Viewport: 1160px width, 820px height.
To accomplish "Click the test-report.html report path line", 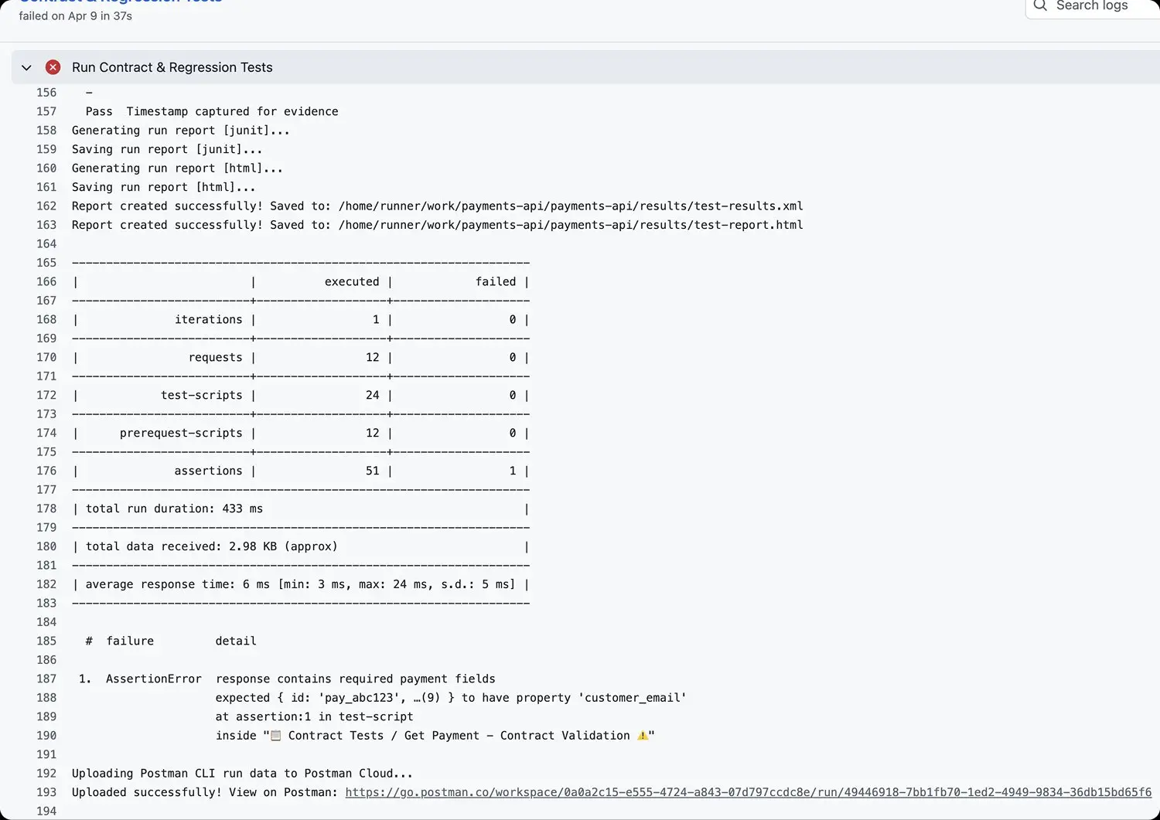I will tap(438, 225).
